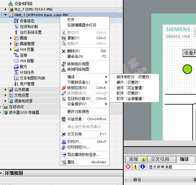Viewport: 196px width, 185px height.
Task: Expand the 画面管理 folder node
Action: click(x=11, y=44)
